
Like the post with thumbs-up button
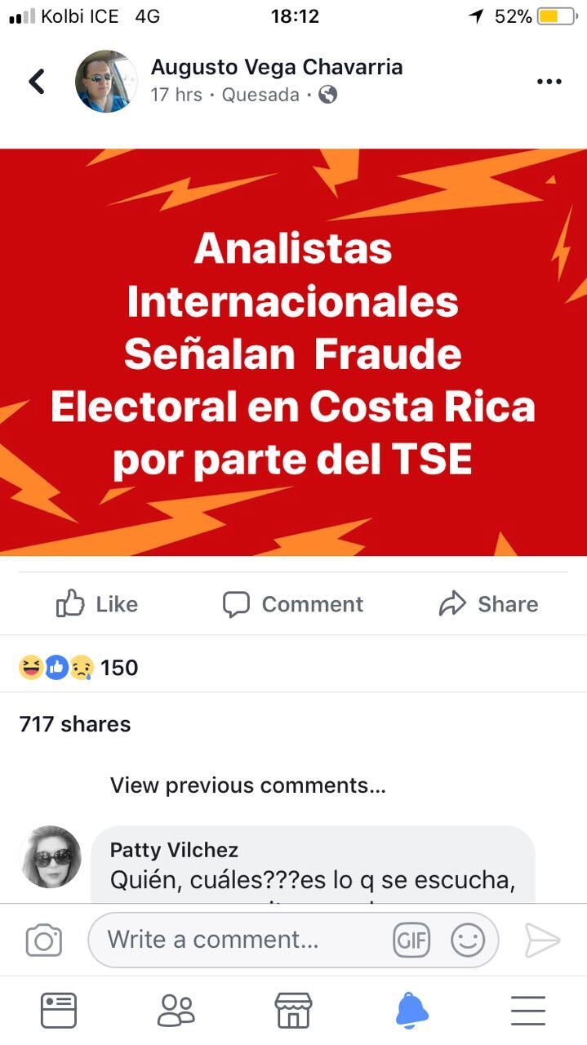[x=96, y=604]
